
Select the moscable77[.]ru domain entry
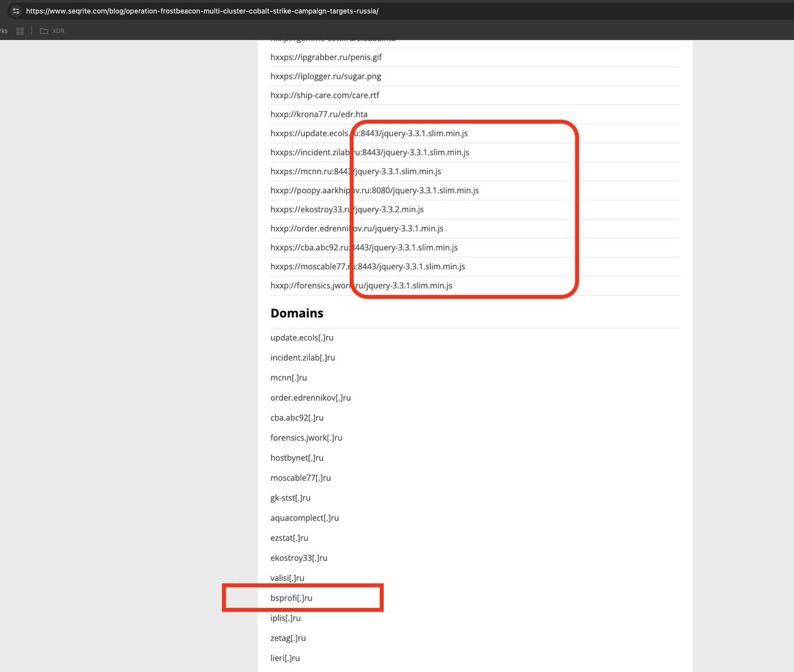(301, 478)
